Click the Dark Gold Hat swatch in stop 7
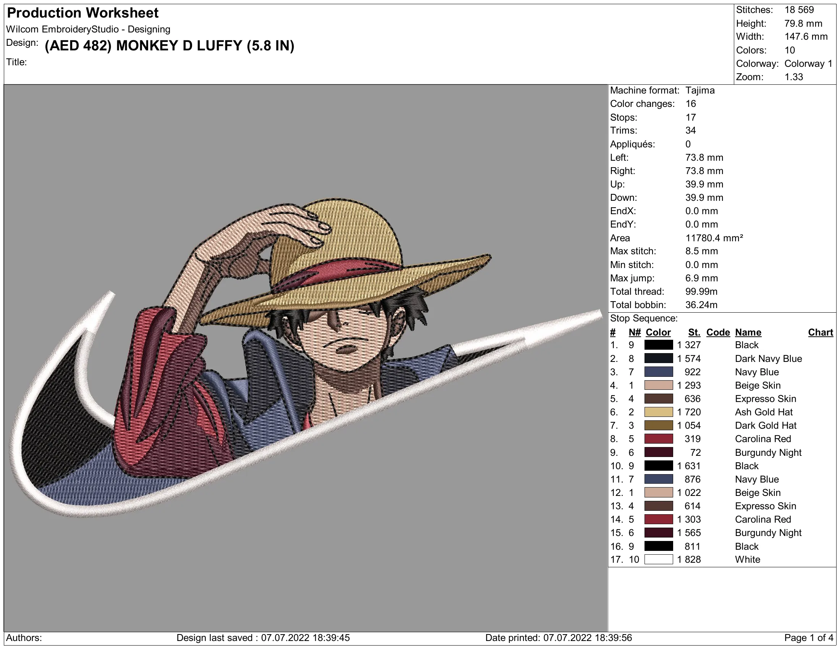840x649 pixels. [659, 426]
